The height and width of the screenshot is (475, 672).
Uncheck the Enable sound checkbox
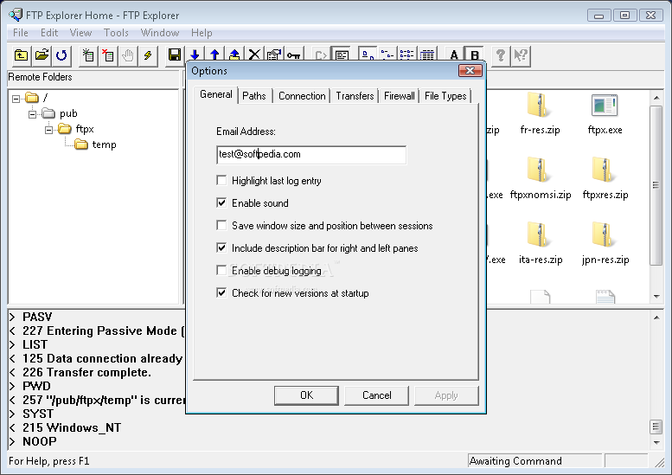tap(221, 202)
